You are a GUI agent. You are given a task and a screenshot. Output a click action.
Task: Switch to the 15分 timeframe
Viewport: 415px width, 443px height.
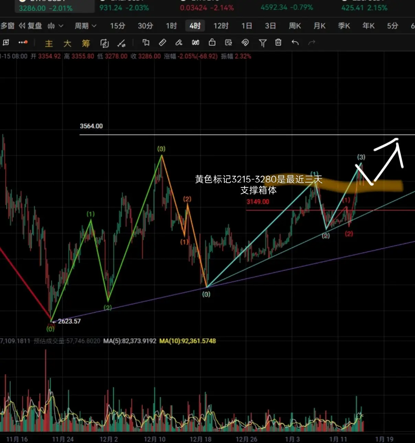[x=117, y=26]
